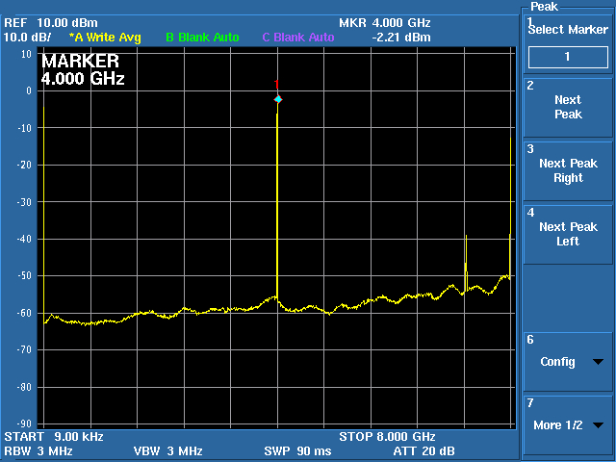This screenshot has width=616, height=462.
Task: Toggle trace C Blank Auto label
Action: point(298,38)
